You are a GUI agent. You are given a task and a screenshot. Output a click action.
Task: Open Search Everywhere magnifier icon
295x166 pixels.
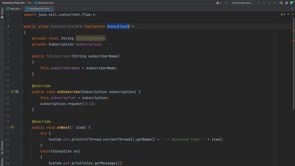(x=281, y=3)
